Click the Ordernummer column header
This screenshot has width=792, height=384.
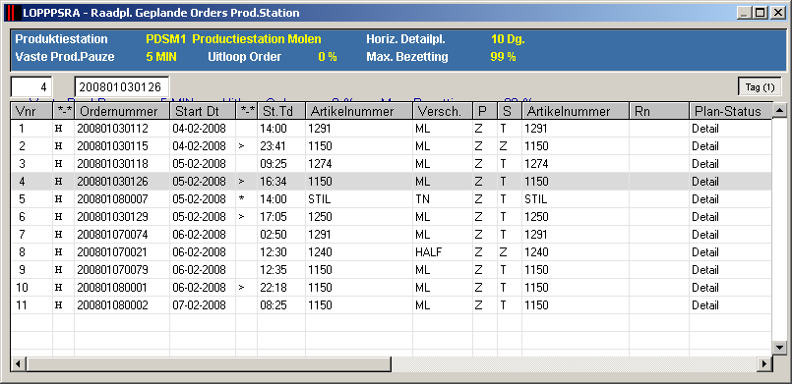(x=122, y=111)
